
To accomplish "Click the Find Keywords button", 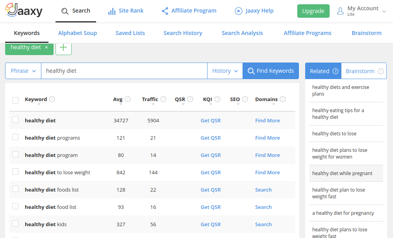I will click(271, 71).
